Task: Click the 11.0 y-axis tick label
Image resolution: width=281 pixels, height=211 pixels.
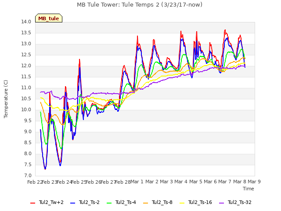Action: [26, 88]
